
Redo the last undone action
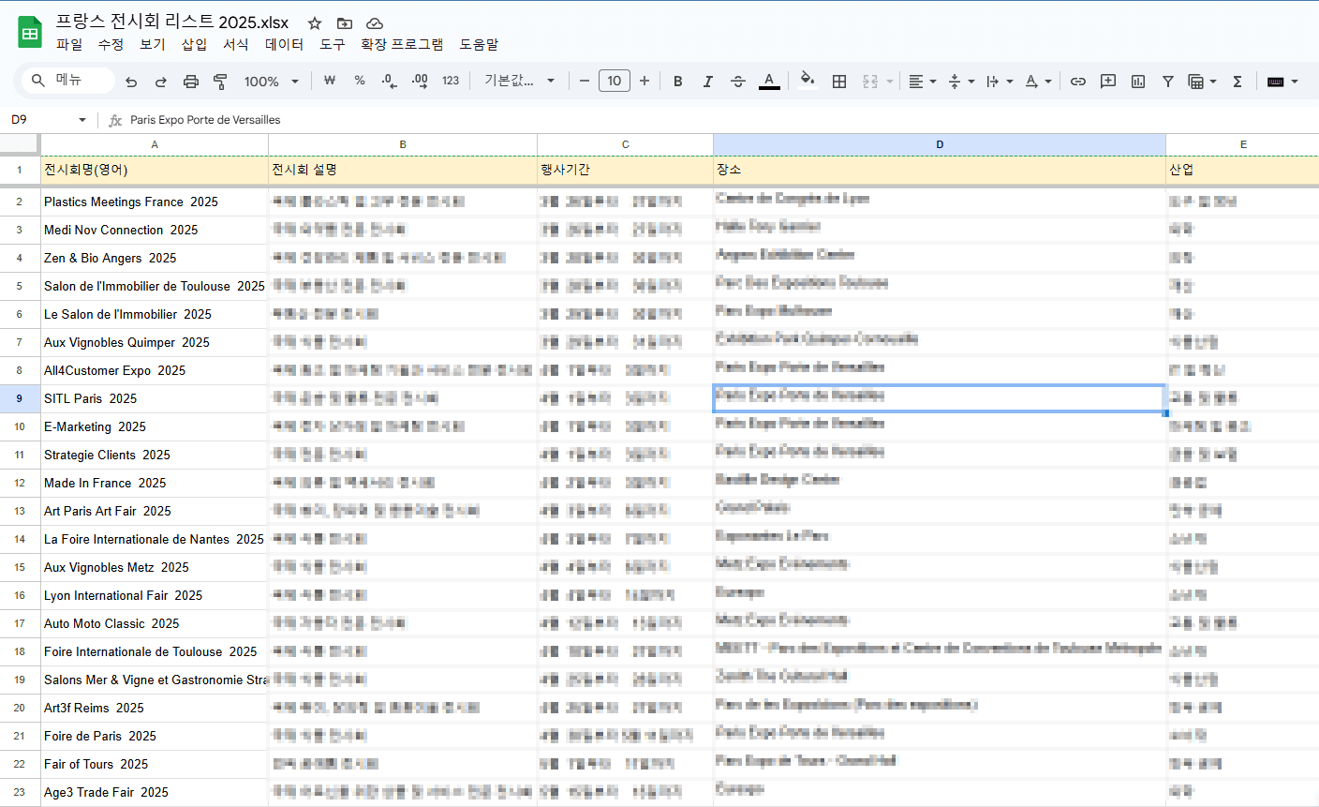pos(161,82)
